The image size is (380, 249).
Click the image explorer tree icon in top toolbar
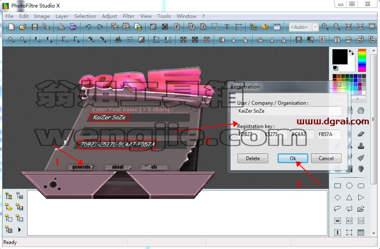pos(253,27)
